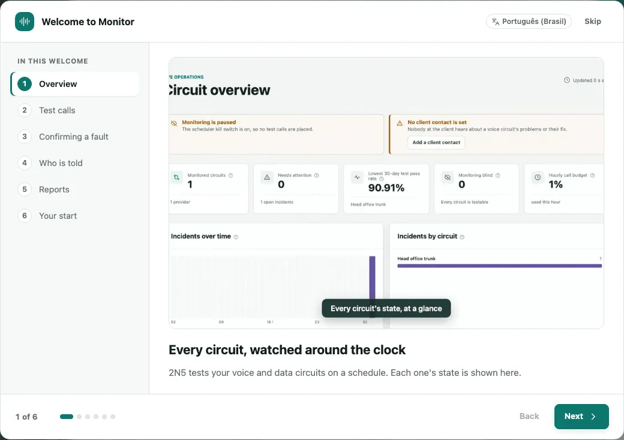Open the Your start step
This screenshot has height=440, width=624.
(x=75, y=216)
